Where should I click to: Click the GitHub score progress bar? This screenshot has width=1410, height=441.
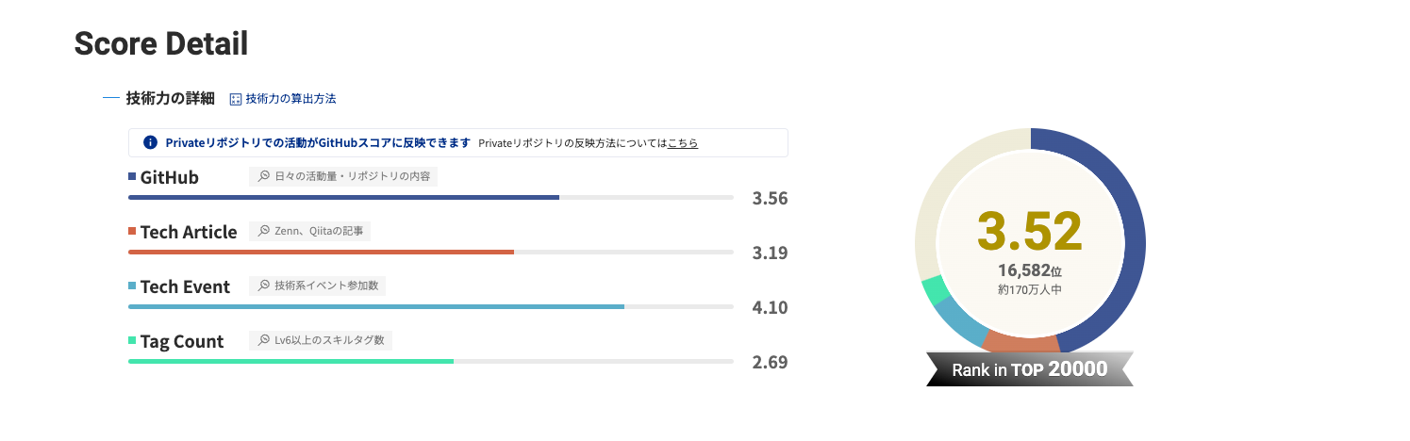[430, 197]
